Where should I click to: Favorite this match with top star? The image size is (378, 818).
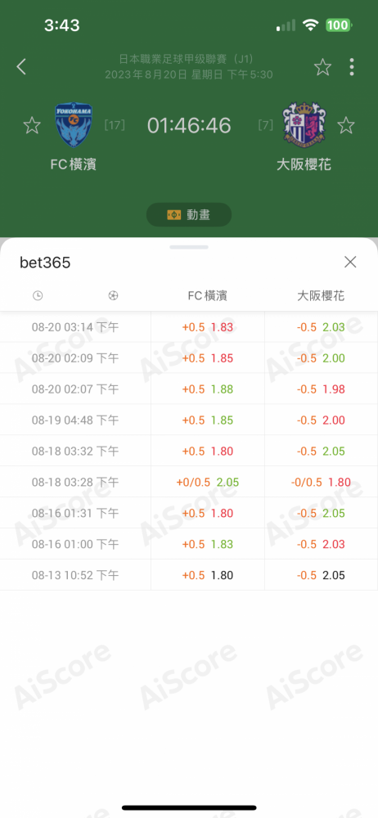322,67
